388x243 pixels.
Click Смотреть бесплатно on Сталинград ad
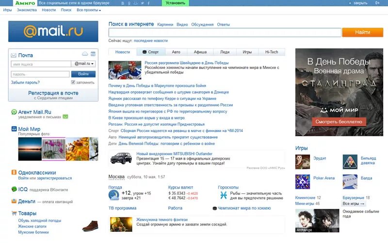coord(339,122)
